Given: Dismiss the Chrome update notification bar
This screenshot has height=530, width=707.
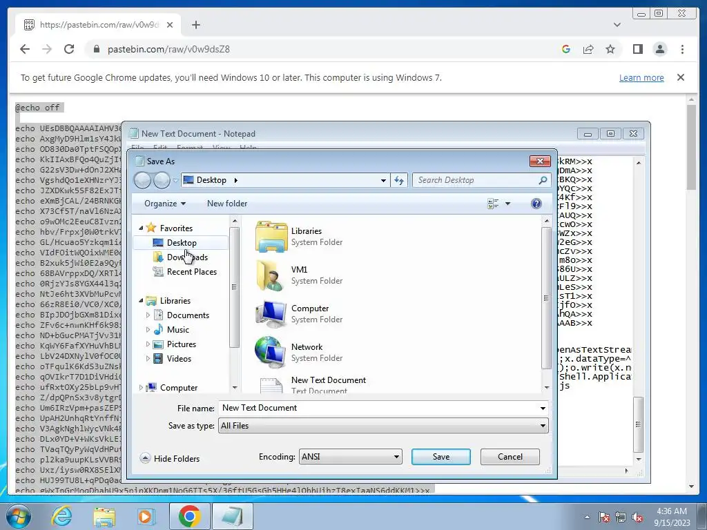Looking at the screenshot, I should click(x=681, y=77).
